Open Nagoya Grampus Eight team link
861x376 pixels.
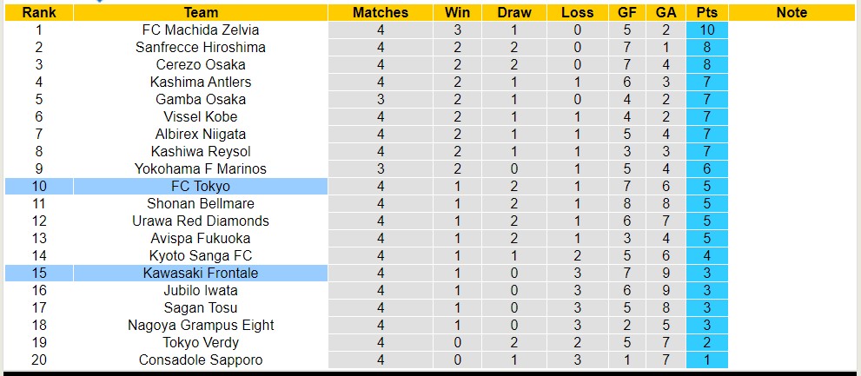[201, 325]
